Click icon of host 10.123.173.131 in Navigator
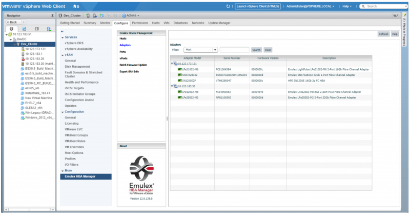Screen dimensions: 410x215 (23, 49)
